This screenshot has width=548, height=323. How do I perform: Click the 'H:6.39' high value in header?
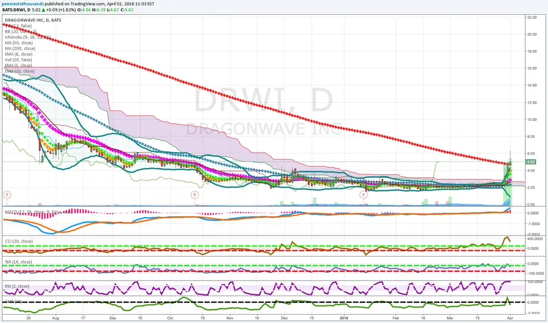pos(99,10)
